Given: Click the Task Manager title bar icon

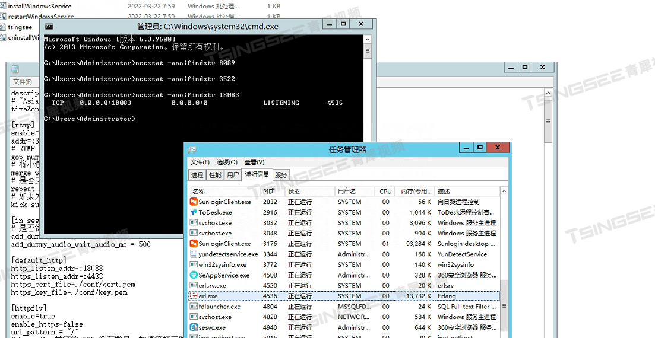Looking at the screenshot, I should (192, 149).
